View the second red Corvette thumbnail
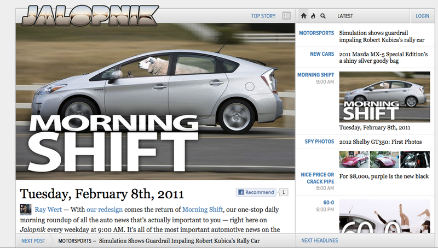 (x=384, y=160)
